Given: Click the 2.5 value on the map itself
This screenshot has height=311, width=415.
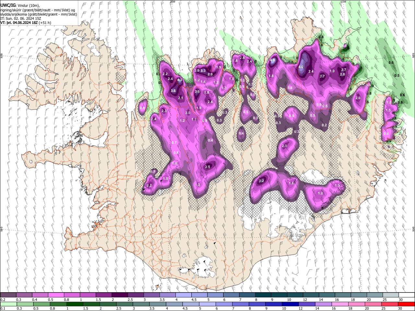Looking at the screenshot, I should coord(208,167).
